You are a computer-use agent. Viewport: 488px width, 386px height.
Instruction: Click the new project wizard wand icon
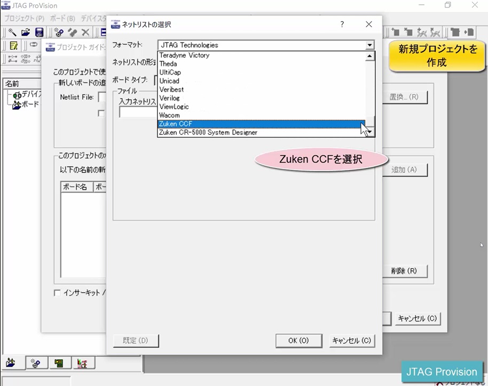pos(12,32)
